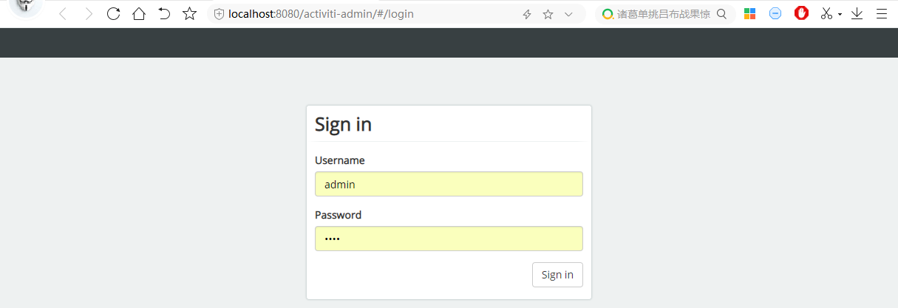Click the lightning speed-mode icon in address bar
This screenshot has height=308, width=898.
click(x=527, y=14)
